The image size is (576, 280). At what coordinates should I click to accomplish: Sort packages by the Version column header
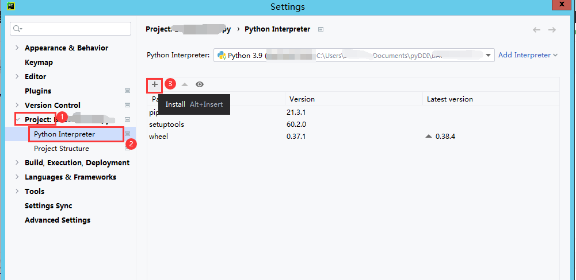point(354,99)
